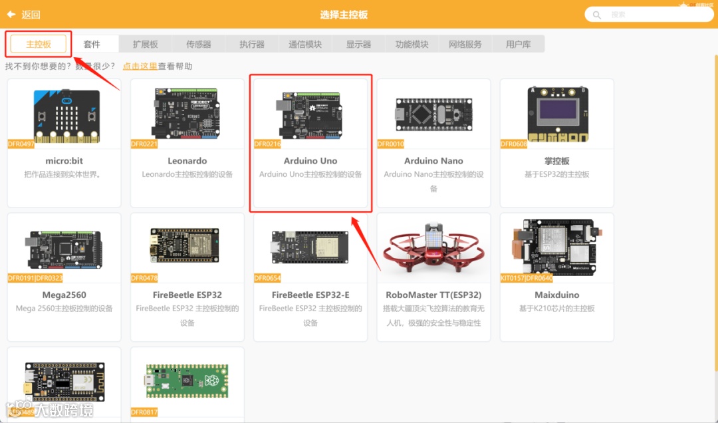Click the DFR0478 product code label

point(144,278)
